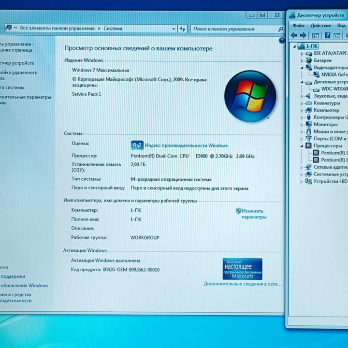348x348 pixels.
Task: Open the Действие menu in Device Manager
Action: pyautogui.click(x=320, y=25)
